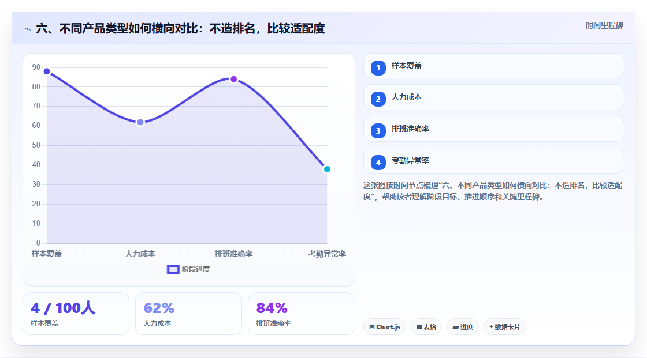The image size is (647, 358).
Task: Click the purple data point at 排班准确率
Action: [233, 79]
